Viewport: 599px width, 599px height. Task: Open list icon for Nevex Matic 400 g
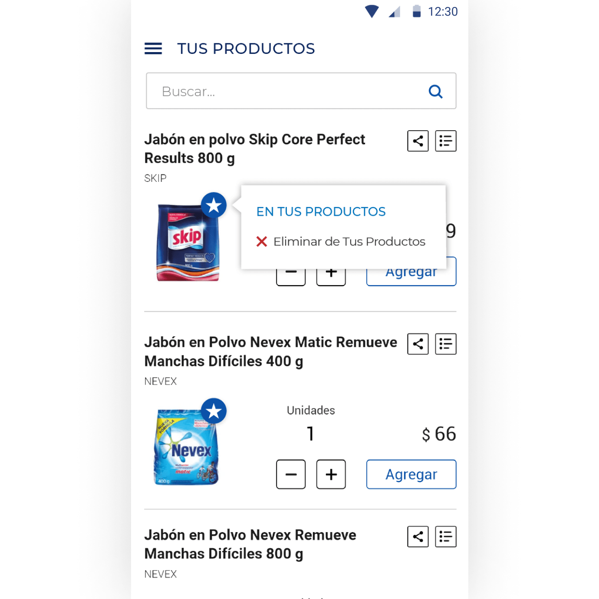click(x=446, y=344)
